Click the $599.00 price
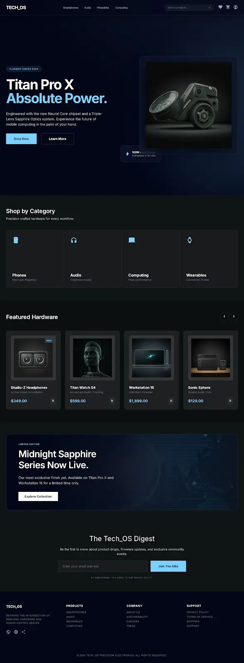 click(x=78, y=401)
